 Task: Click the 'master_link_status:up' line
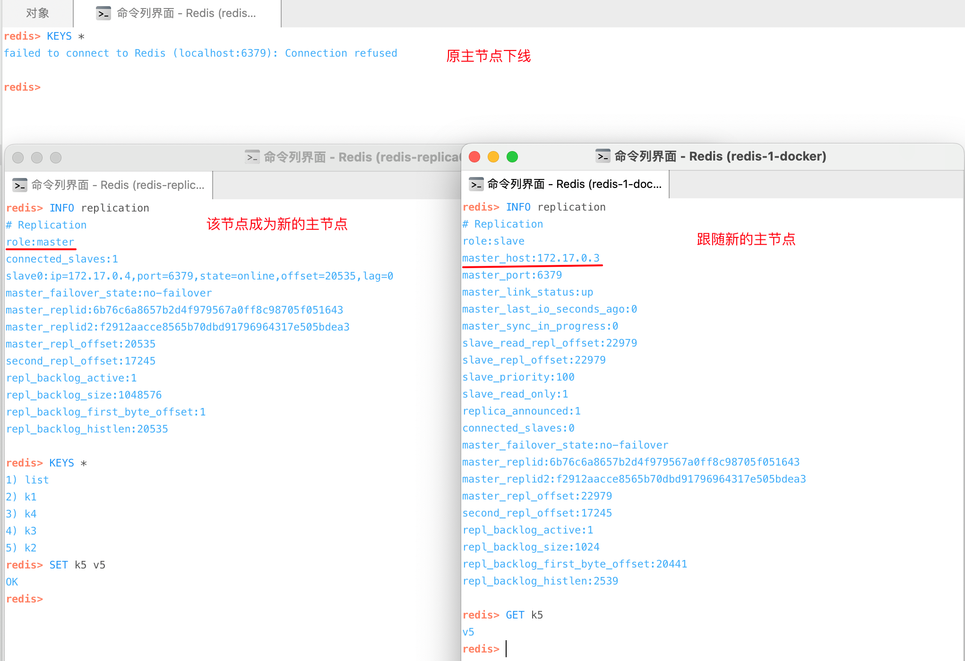tap(527, 292)
